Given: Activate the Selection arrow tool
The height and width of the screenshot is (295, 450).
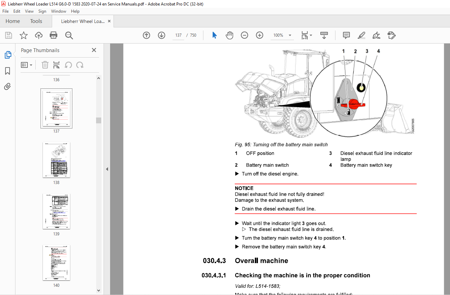Looking at the screenshot, I should coord(214,35).
